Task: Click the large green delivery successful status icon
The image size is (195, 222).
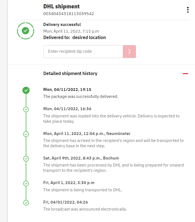Action: 26,31
